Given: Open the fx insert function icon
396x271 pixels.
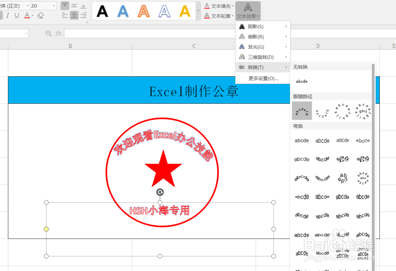Looking at the screenshot, I should pos(58,34).
